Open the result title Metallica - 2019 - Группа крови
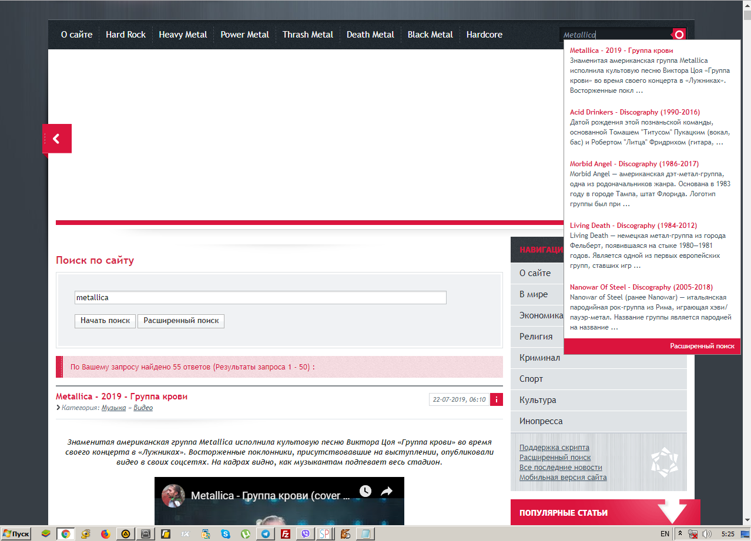Viewport: 751px width, 541px height. click(122, 396)
